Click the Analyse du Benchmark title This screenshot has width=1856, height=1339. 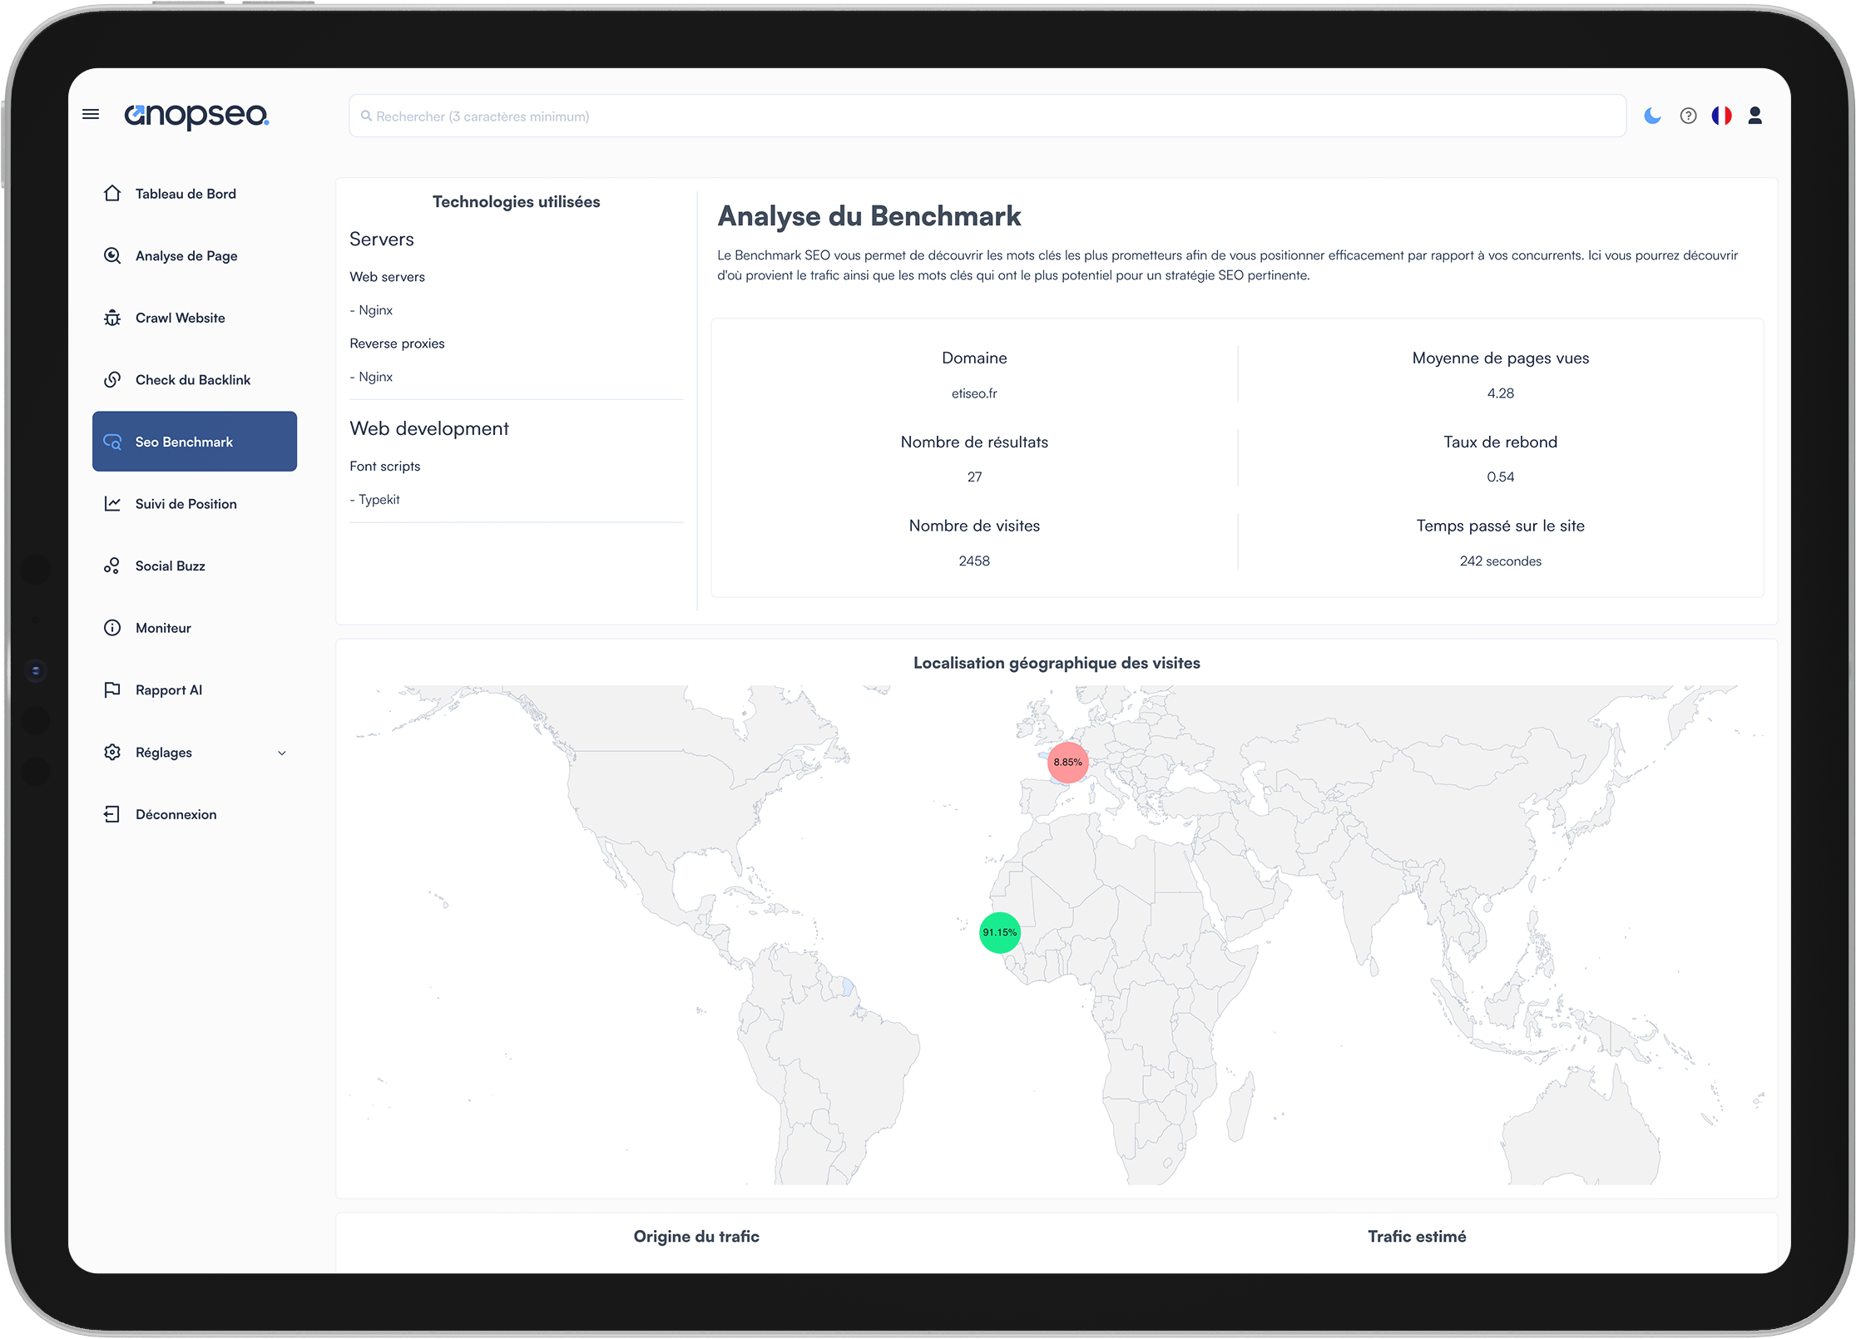tap(869, 216)
